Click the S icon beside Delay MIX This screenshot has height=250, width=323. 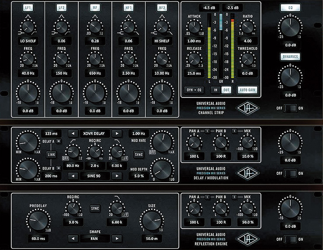234,131
